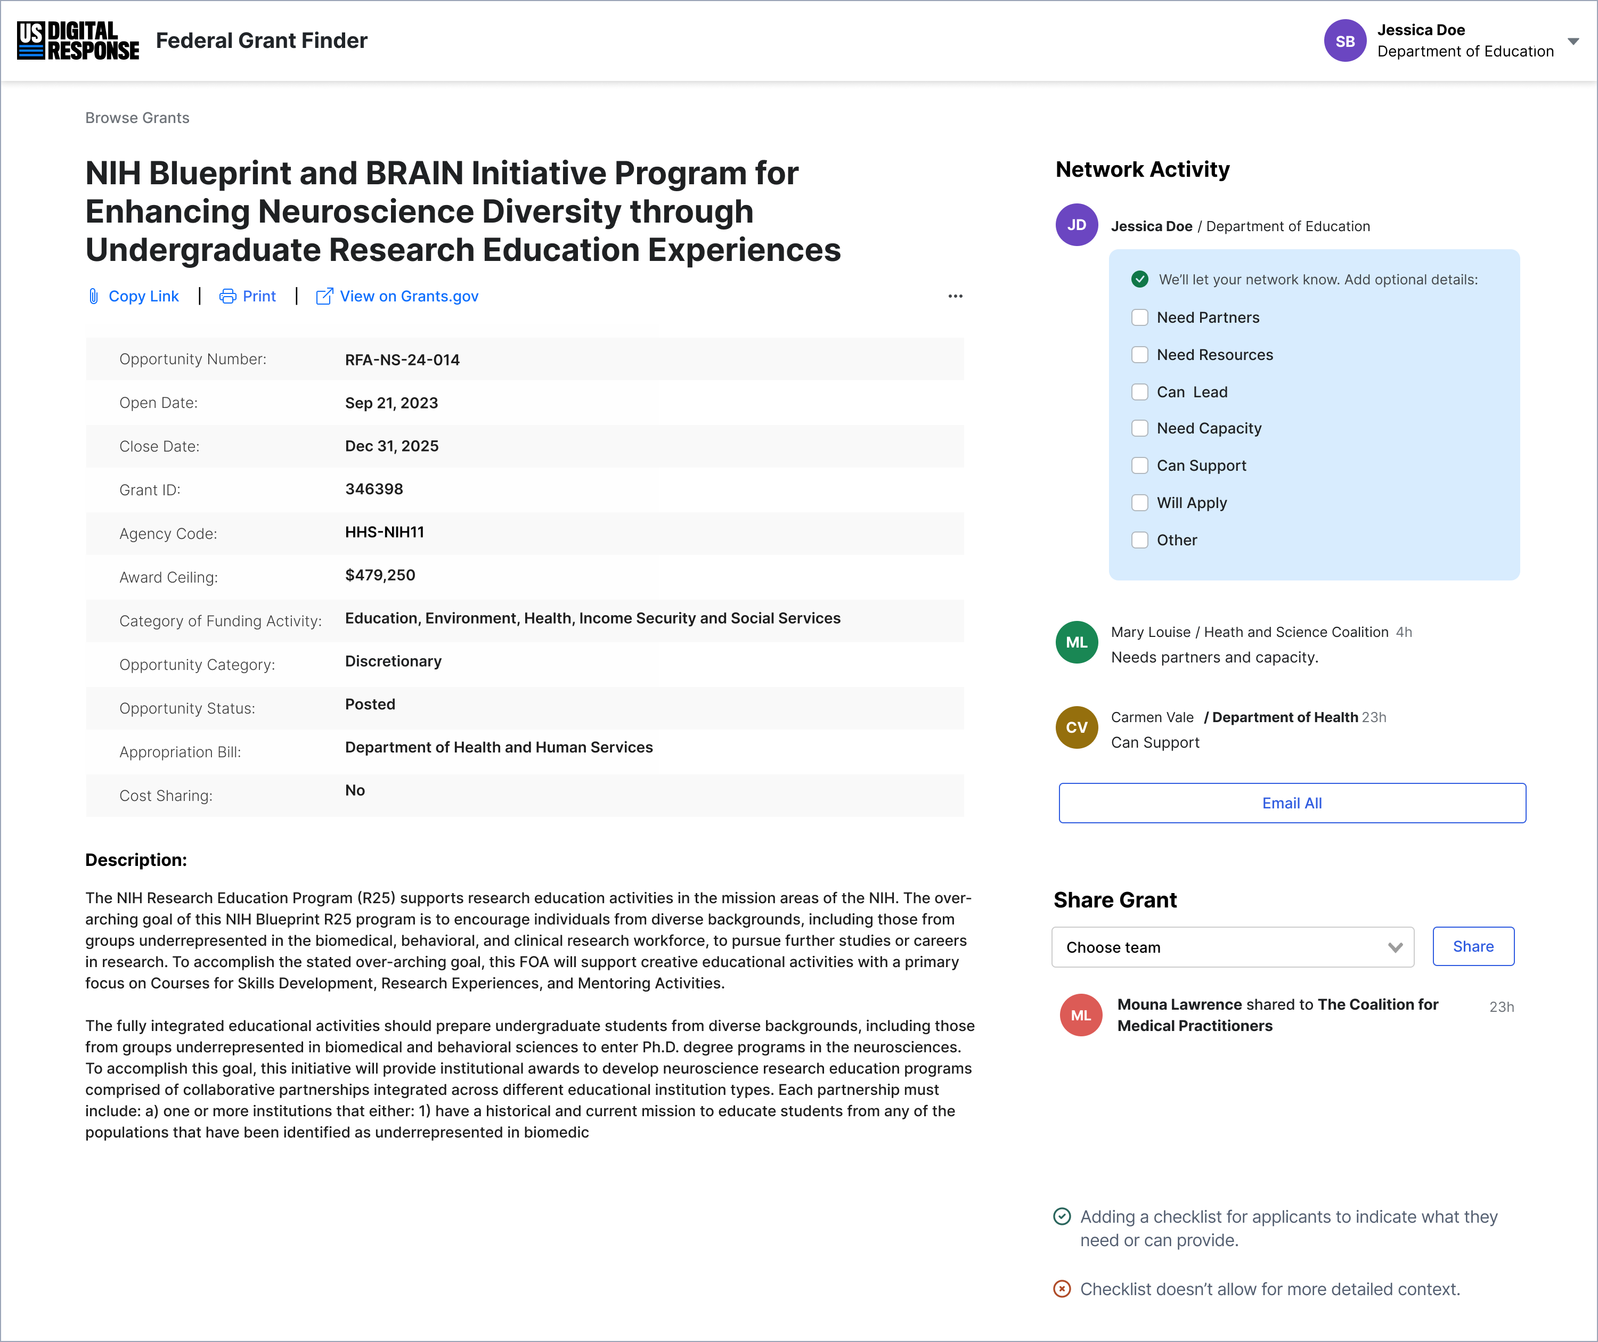Click the external link icon for Grants.gov
This screenshot has height=1342, width=1598.
coord(324,296)
